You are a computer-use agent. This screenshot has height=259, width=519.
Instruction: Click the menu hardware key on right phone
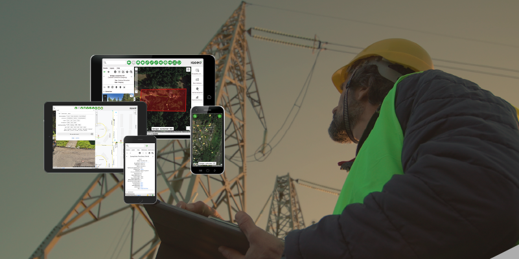point(201,170)
